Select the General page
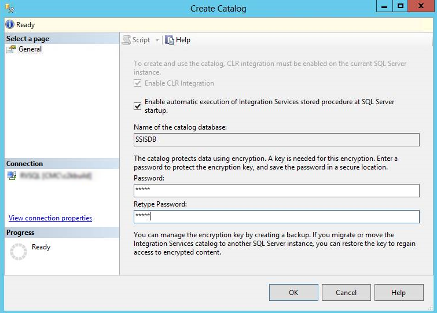 [30, 49]
